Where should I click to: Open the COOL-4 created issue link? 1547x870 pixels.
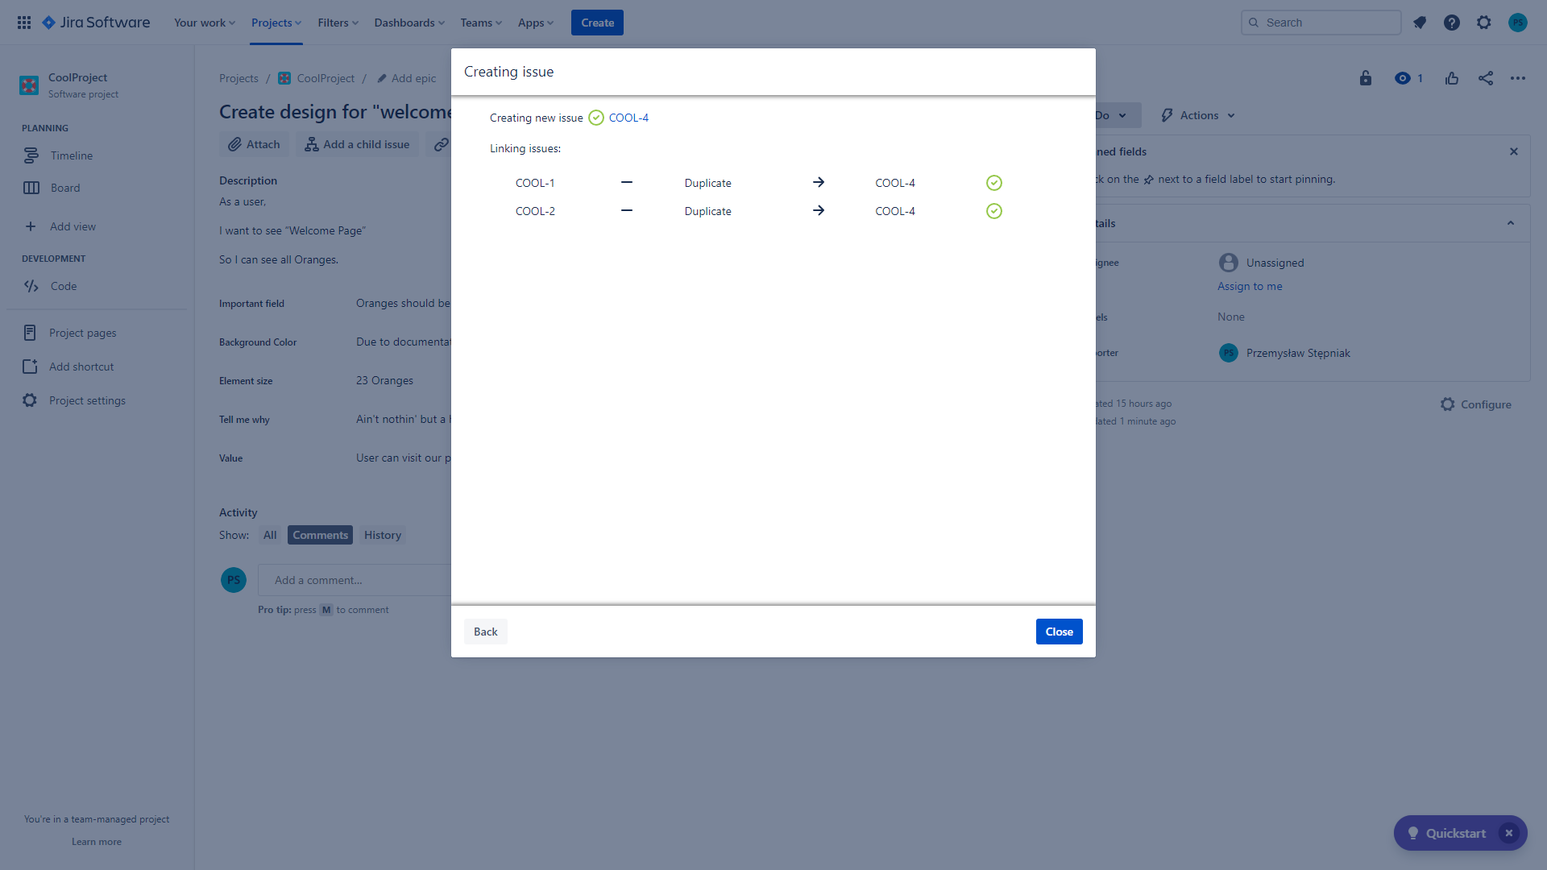coord(628,118)
